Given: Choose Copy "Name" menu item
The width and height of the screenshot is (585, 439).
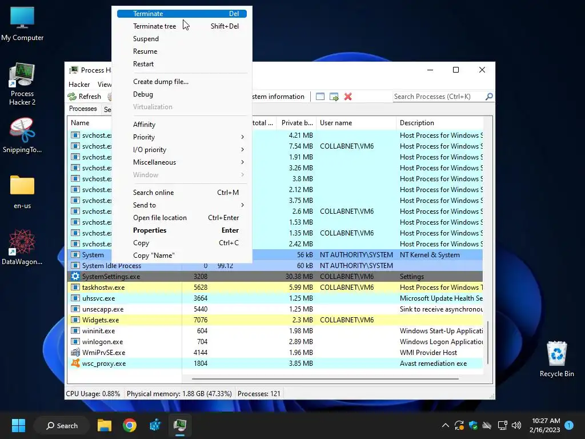Looking at the screenshot, I should (182, 256).
